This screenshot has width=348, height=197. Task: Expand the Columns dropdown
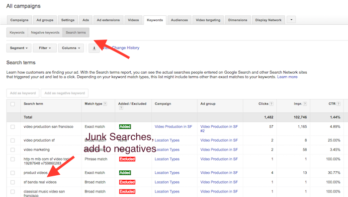tap(71, 48)
